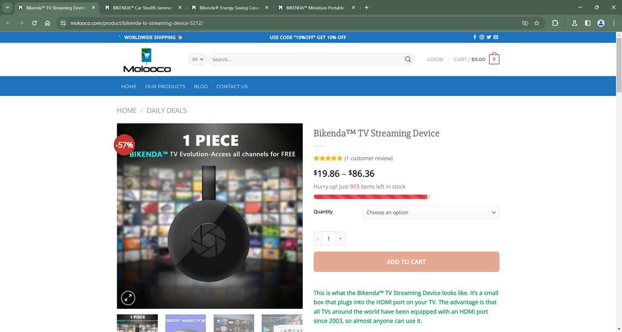Click inside the product search field
Screen dimensions: 622x332
pyautogui.click(x=307, y=60)
